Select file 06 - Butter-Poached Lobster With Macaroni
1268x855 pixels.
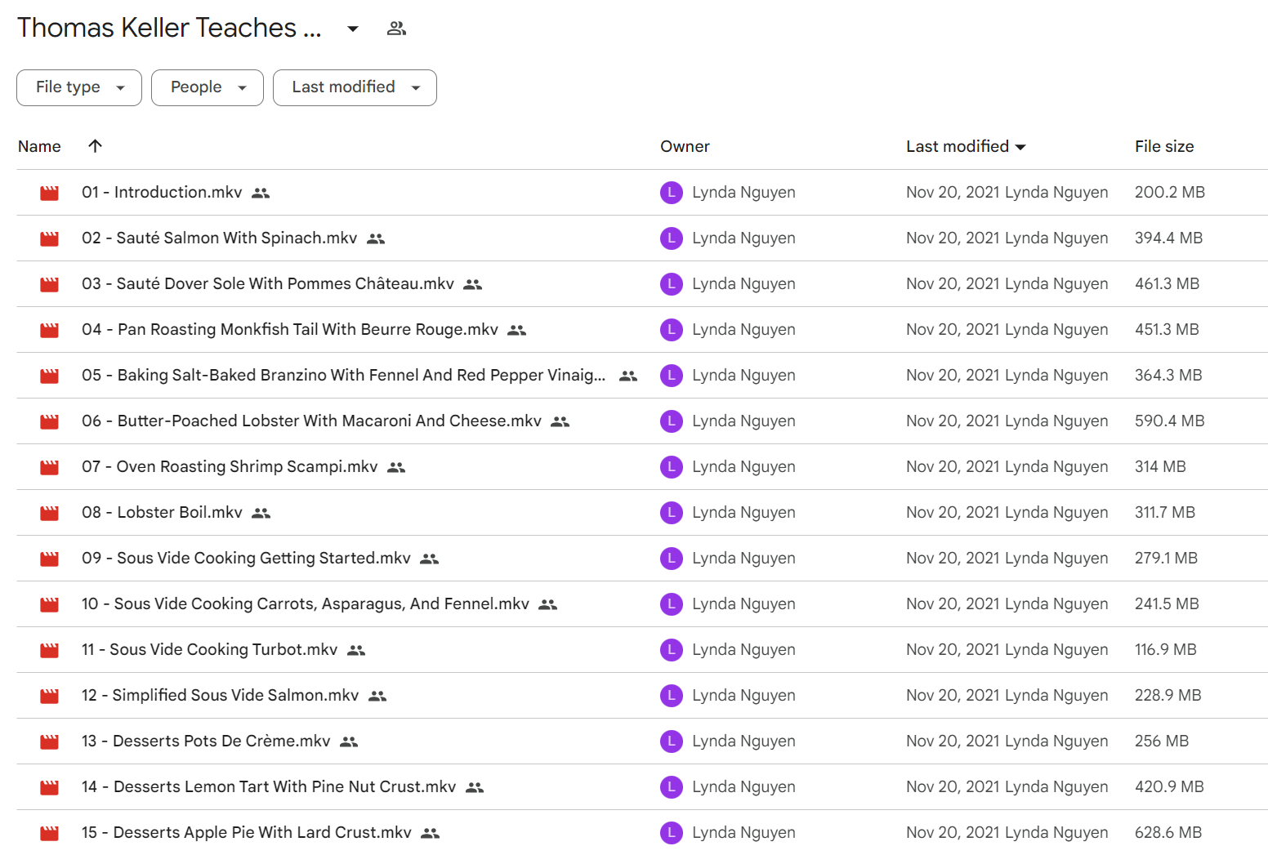pos(311,421)
